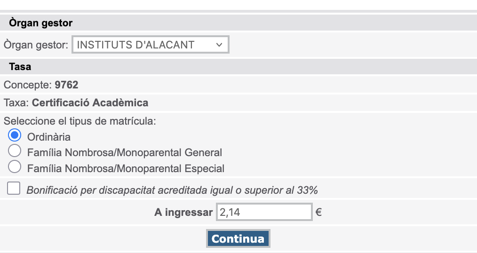Click the Família Nombrosa/Monoparental General label

[x=125, y=153]
